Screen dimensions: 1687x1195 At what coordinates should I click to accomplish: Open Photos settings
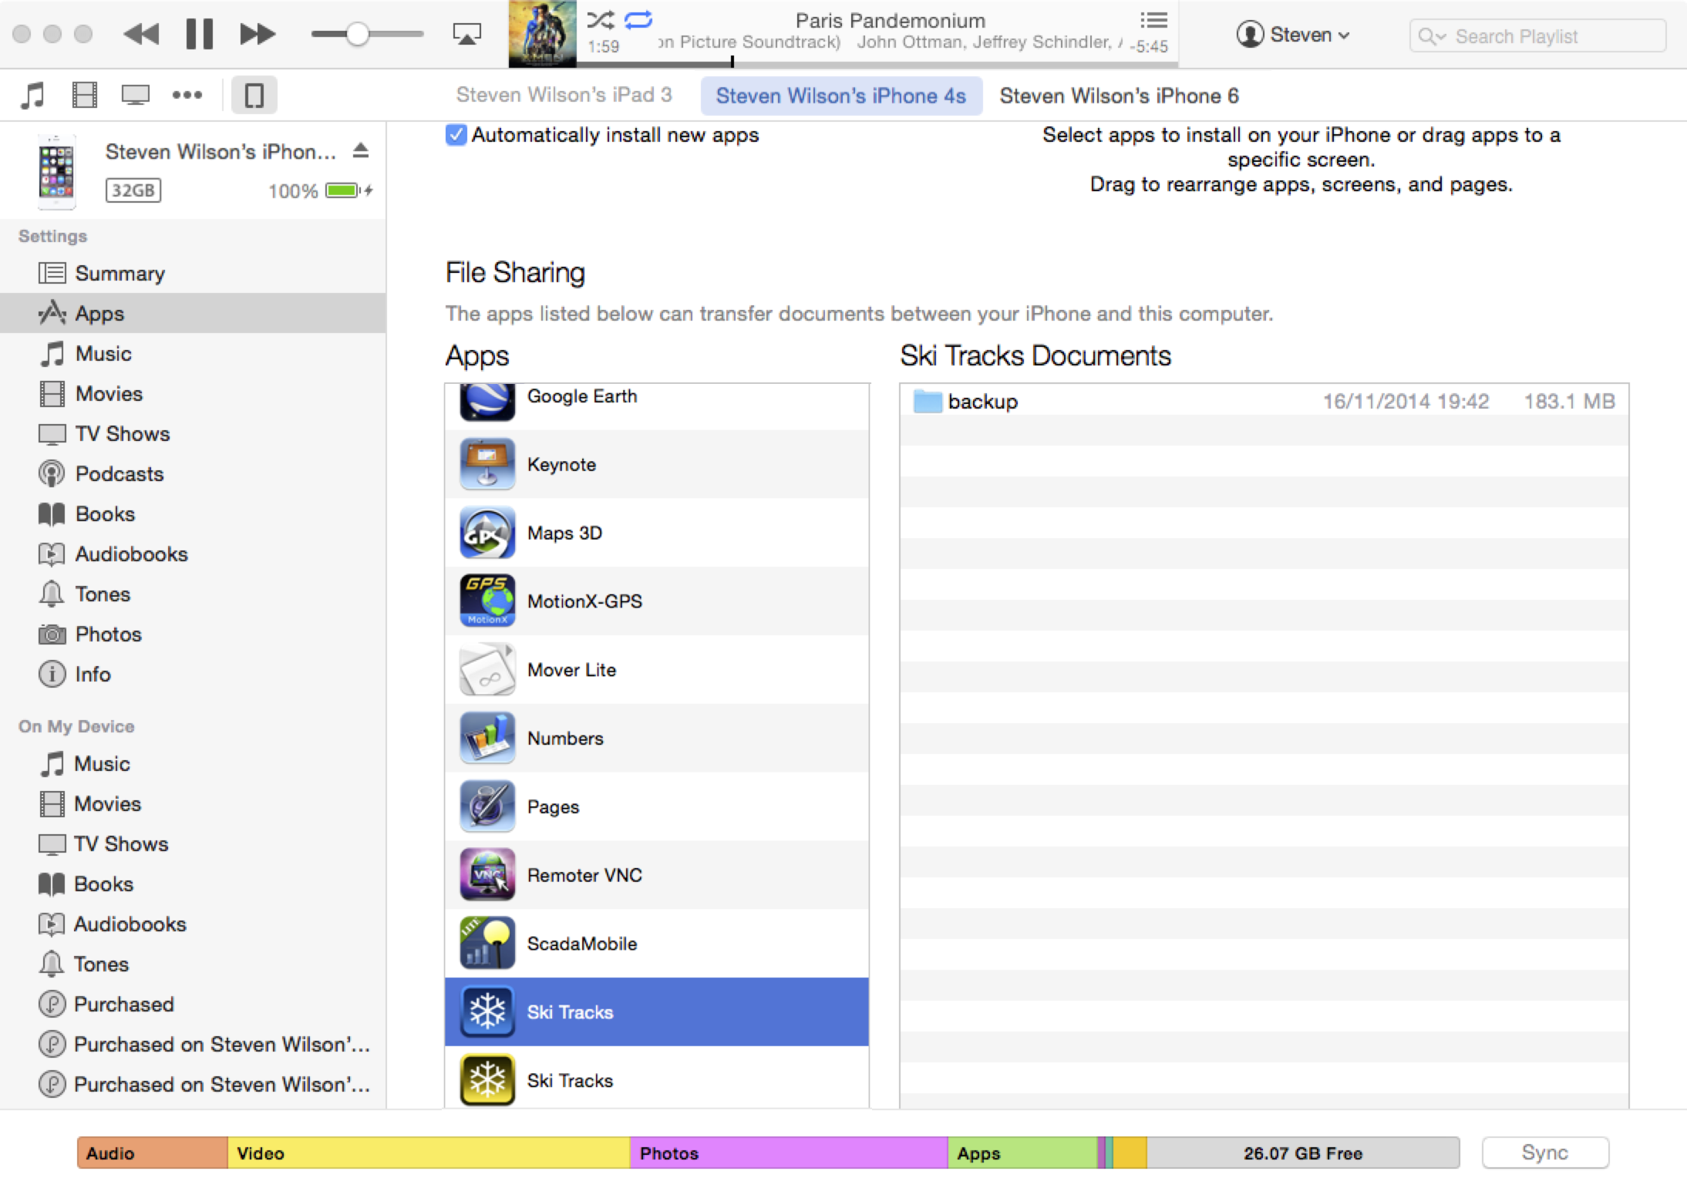click(x=193, y=634)
